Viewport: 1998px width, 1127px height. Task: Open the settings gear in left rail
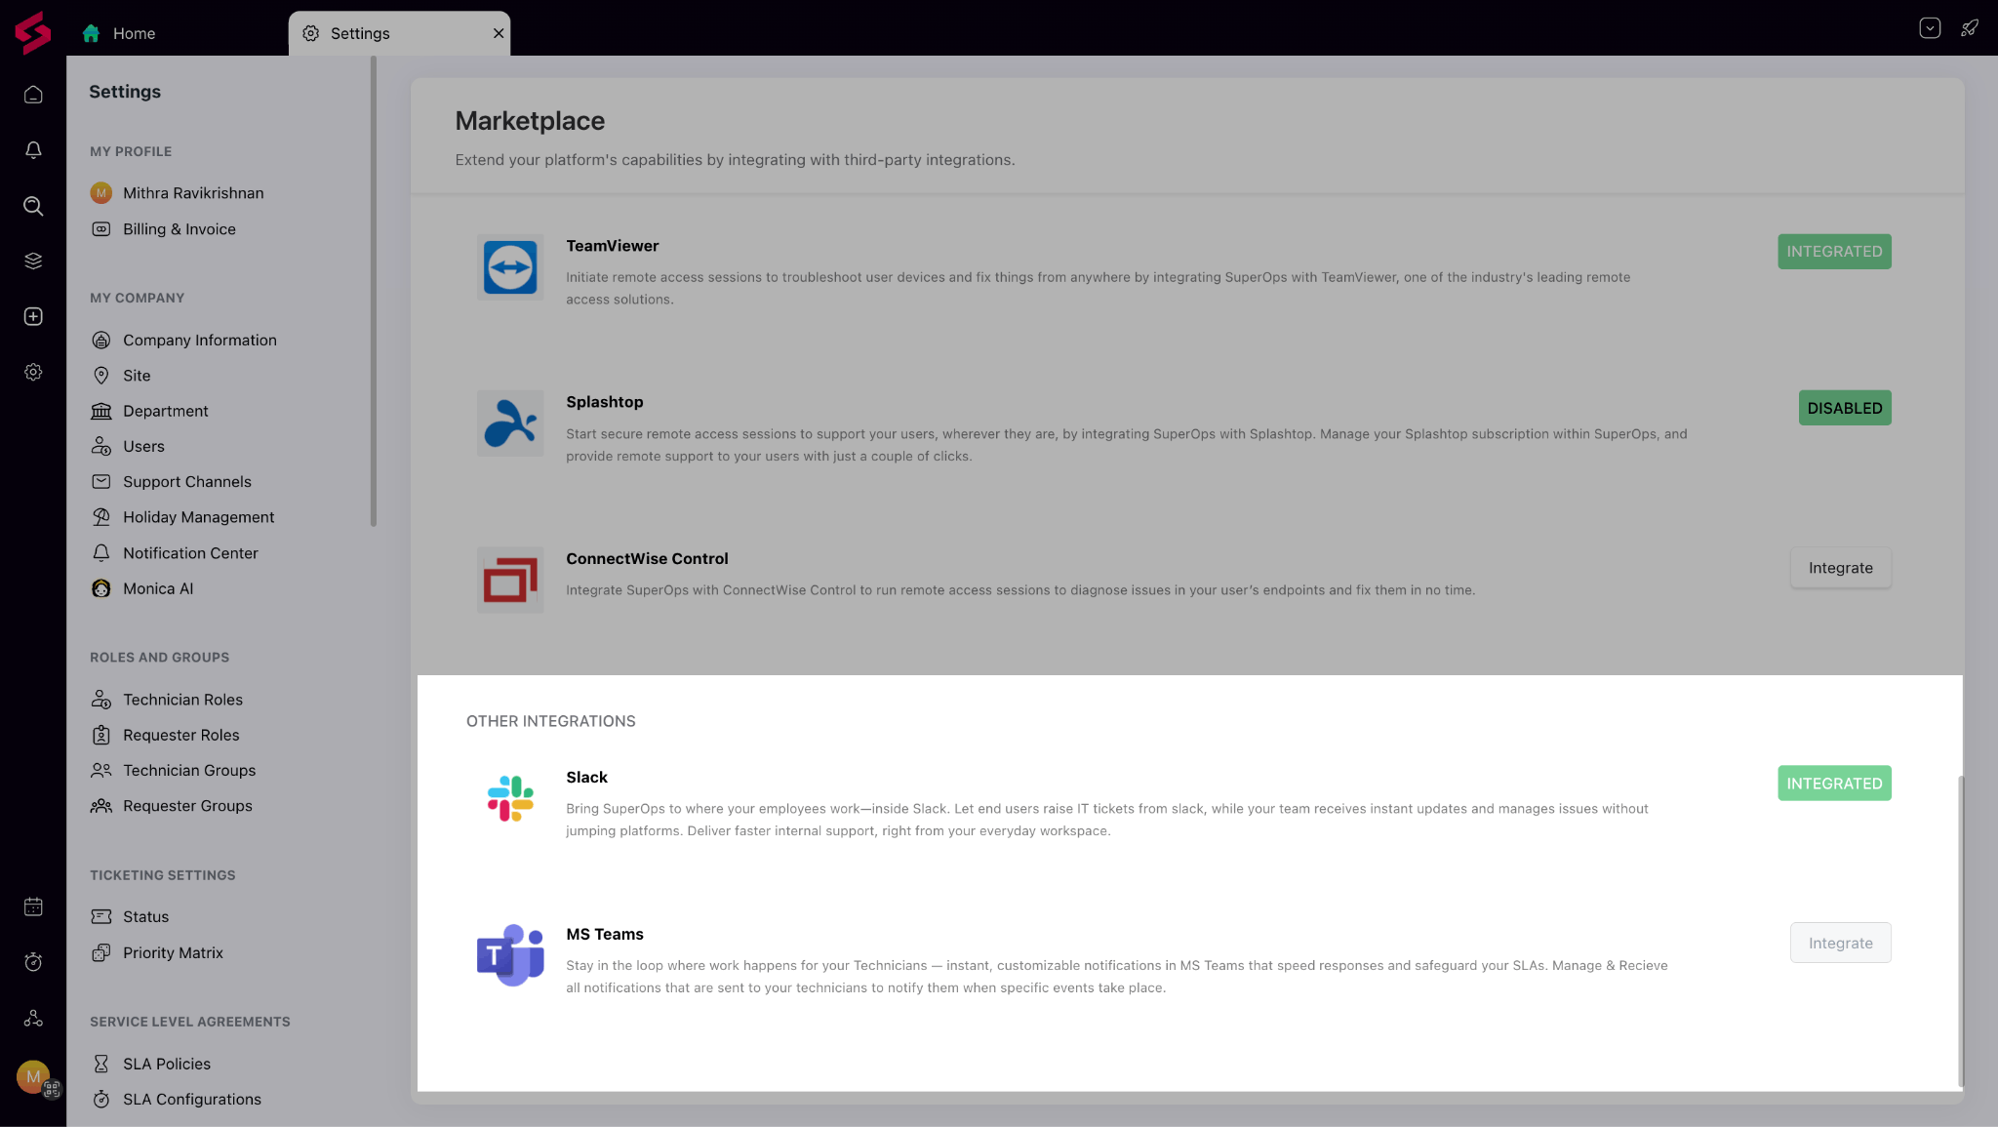coord(33,372)
